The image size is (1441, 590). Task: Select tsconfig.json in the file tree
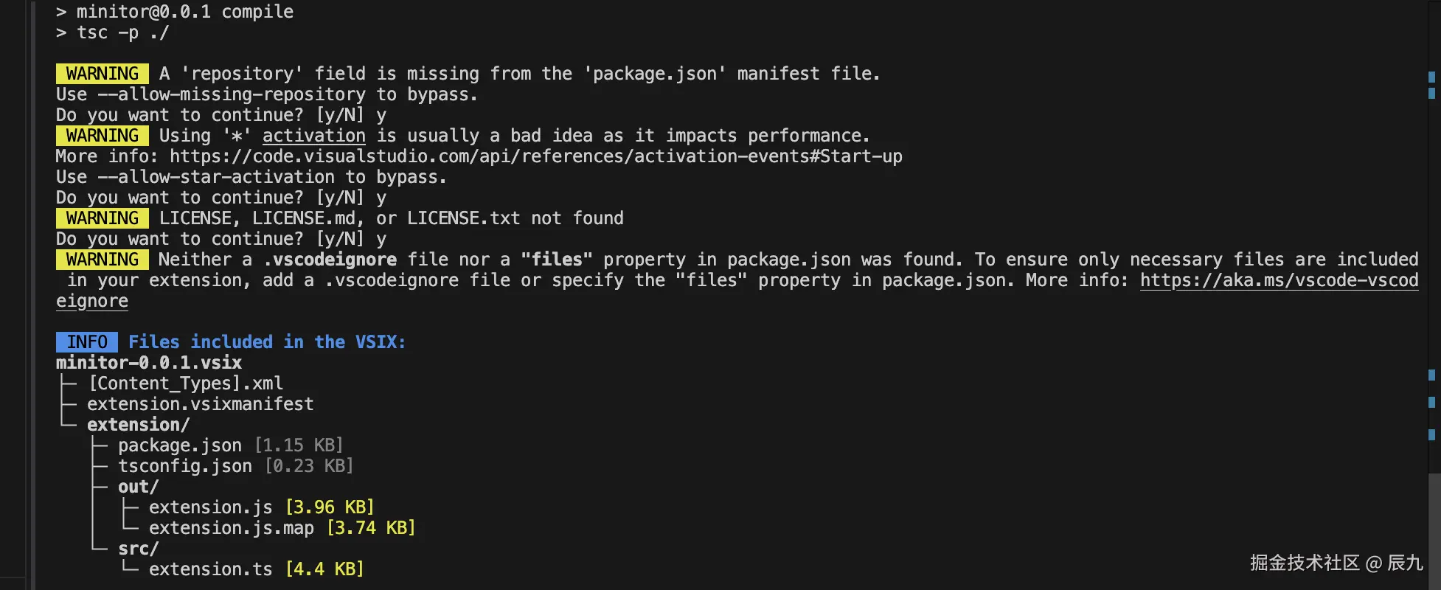click(185, 466)
